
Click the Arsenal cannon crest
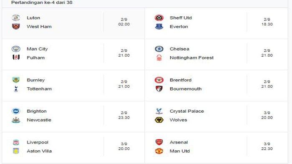159,142
